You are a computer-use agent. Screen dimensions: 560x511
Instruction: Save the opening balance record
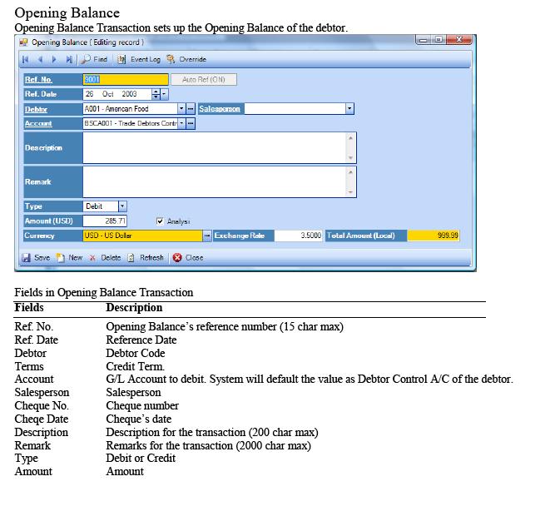(x=36, y=258)
